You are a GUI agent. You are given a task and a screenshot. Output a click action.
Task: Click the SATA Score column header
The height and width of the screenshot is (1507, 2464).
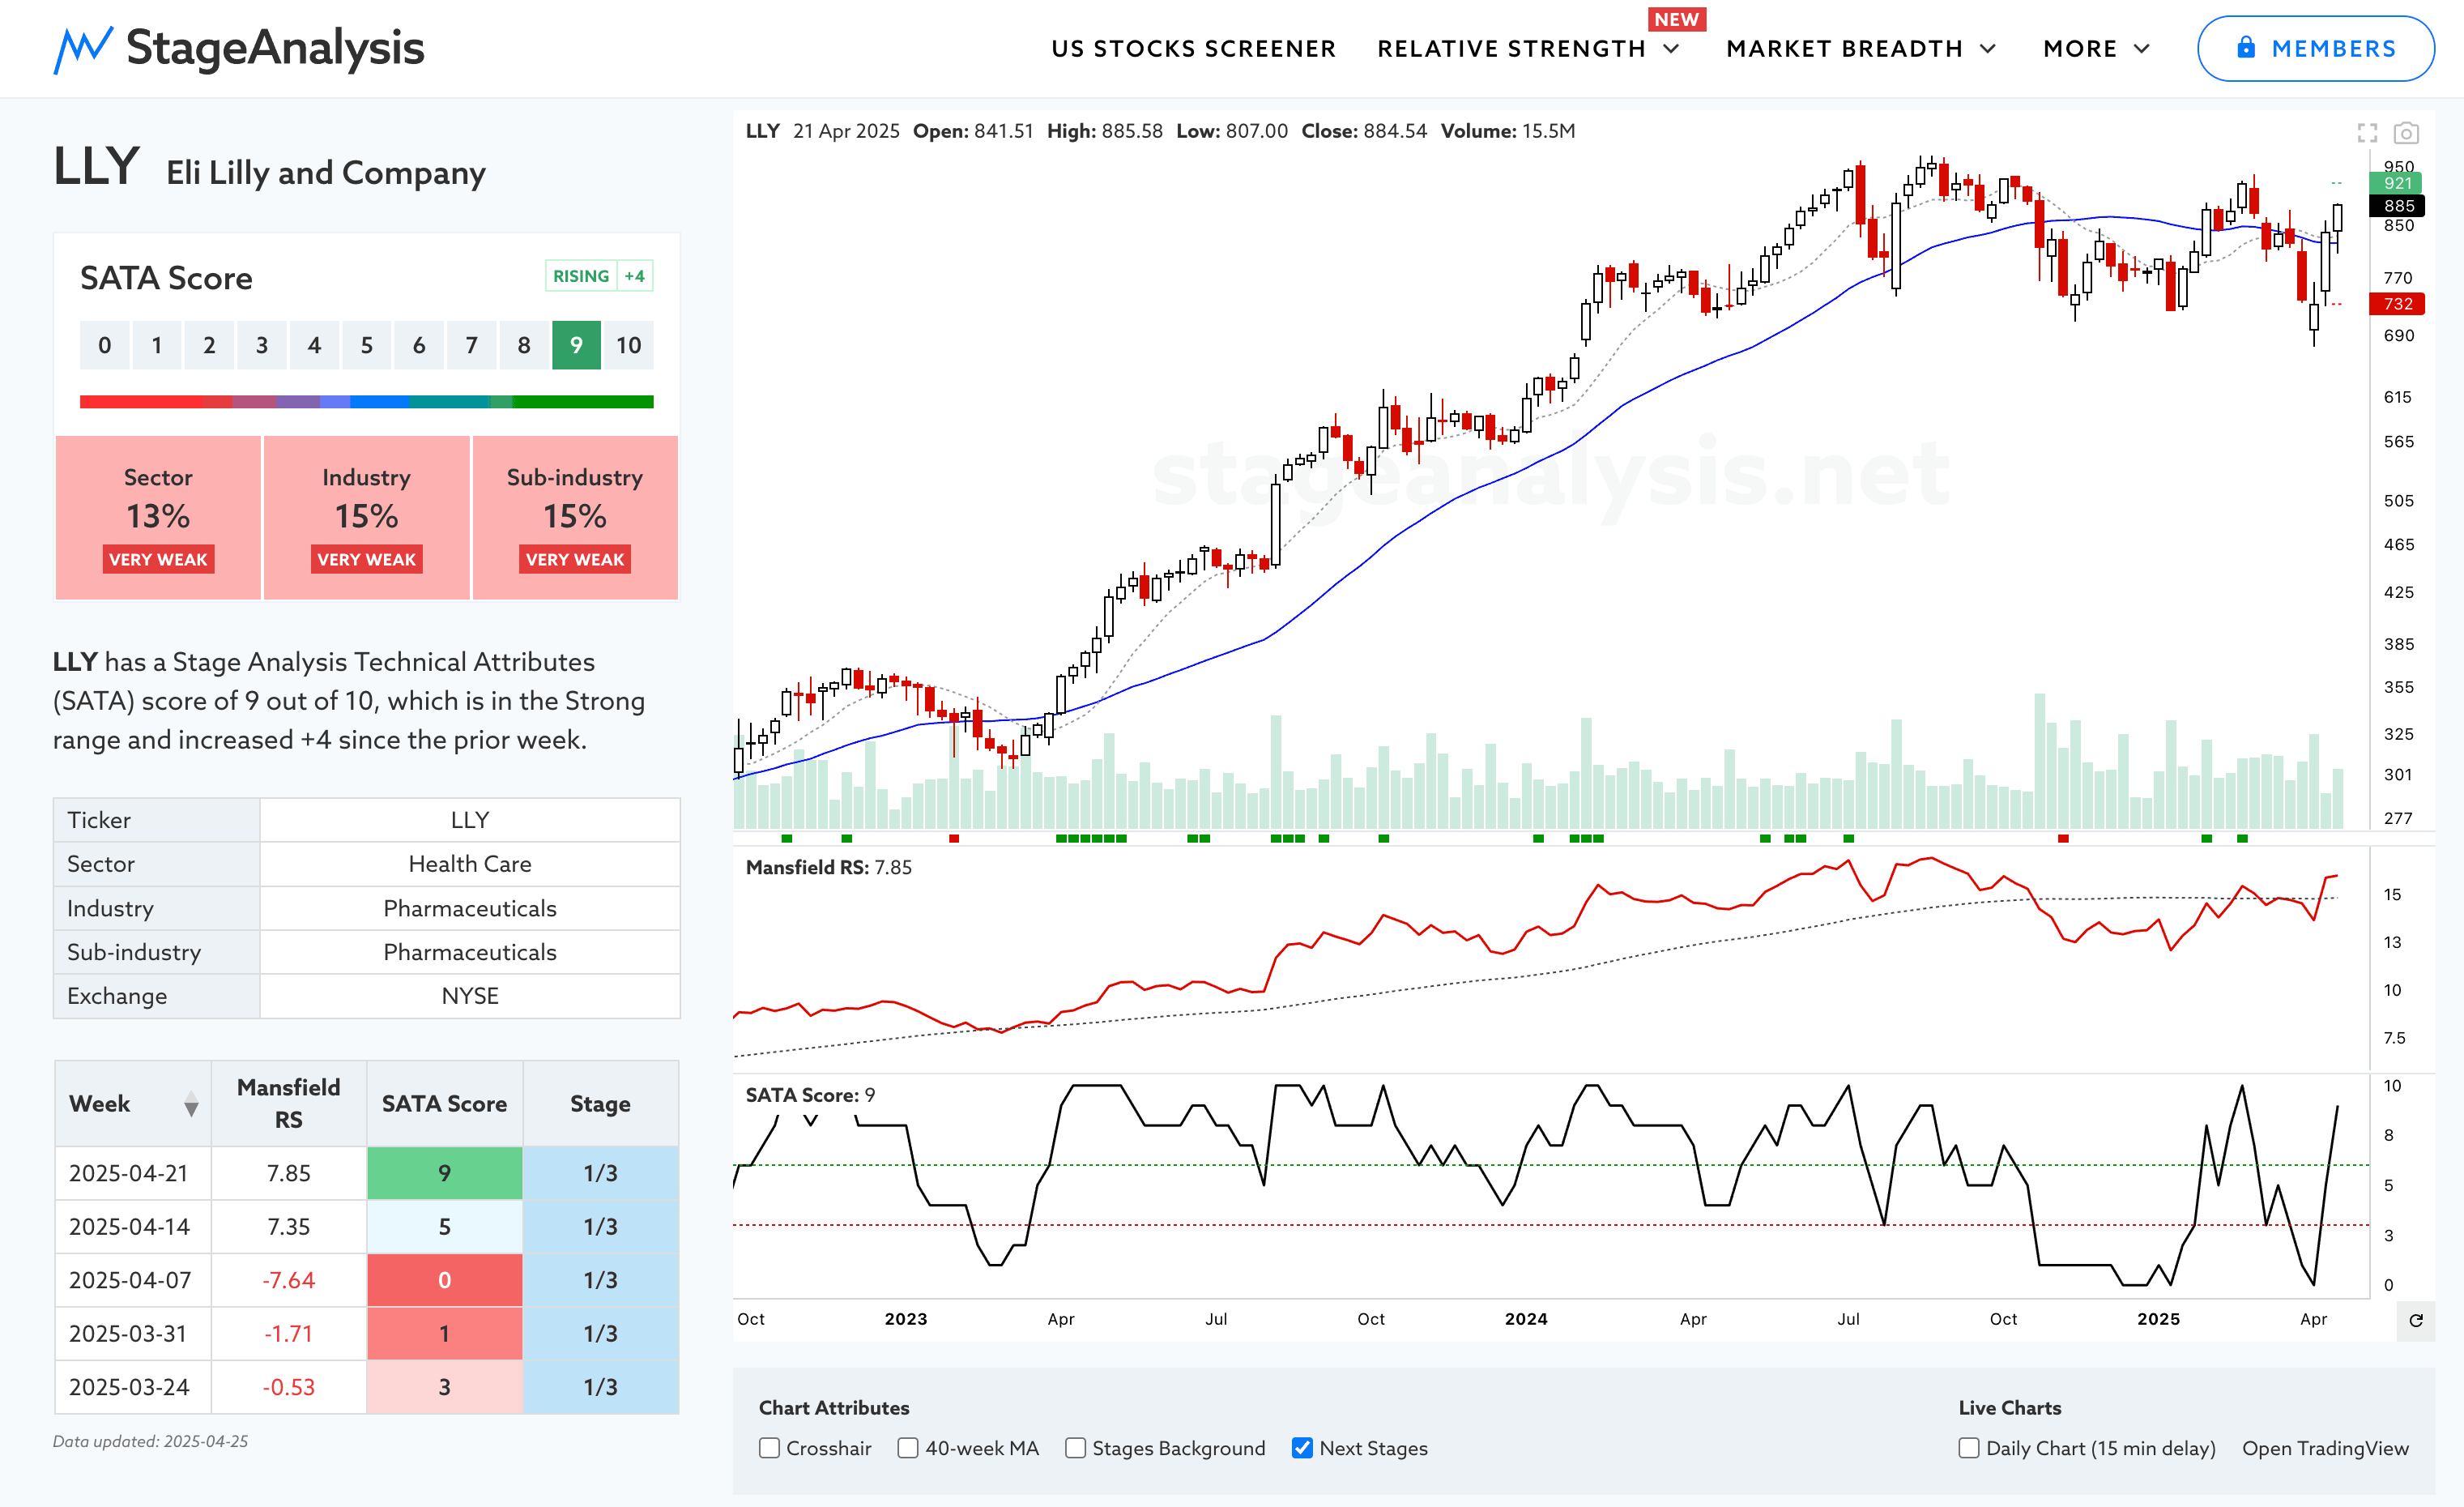(444, 1104)
